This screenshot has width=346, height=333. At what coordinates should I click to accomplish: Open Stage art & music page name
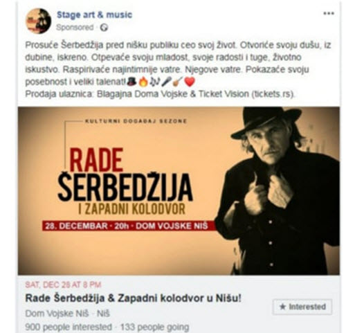94,15
